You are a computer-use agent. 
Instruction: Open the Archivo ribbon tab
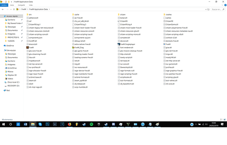click(x=4, y=5)
